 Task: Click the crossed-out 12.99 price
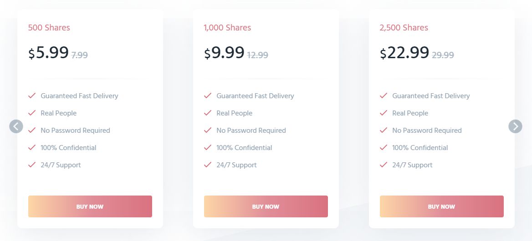click(x=257, y=55)
